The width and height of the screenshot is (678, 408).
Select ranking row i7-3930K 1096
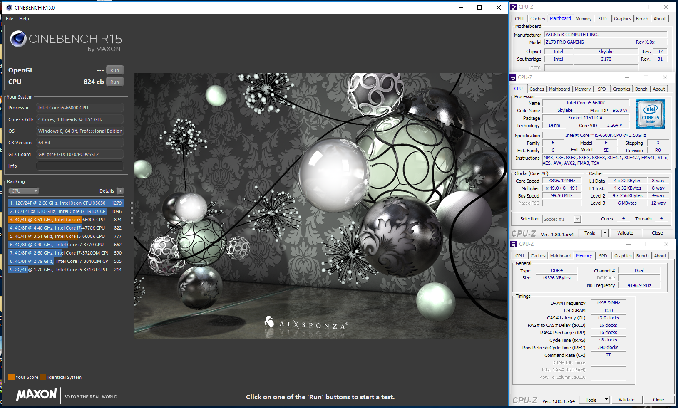(66, 211)
